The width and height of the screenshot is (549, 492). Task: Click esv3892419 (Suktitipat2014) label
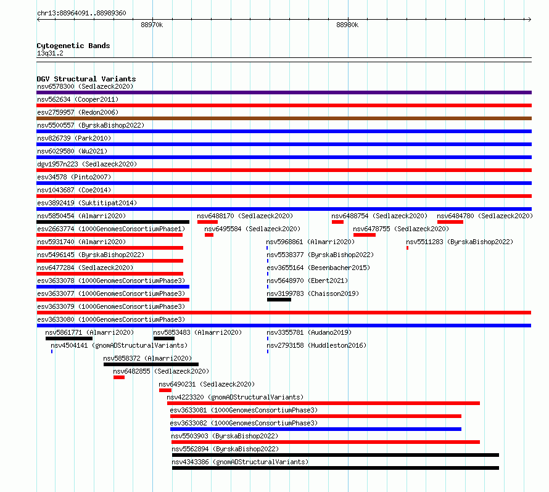click(x=87, y=203)
